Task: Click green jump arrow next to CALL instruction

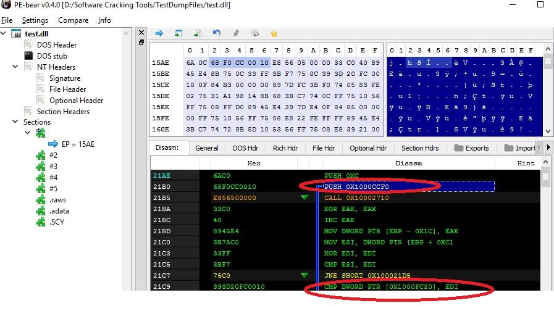Action: coord(304,198)
